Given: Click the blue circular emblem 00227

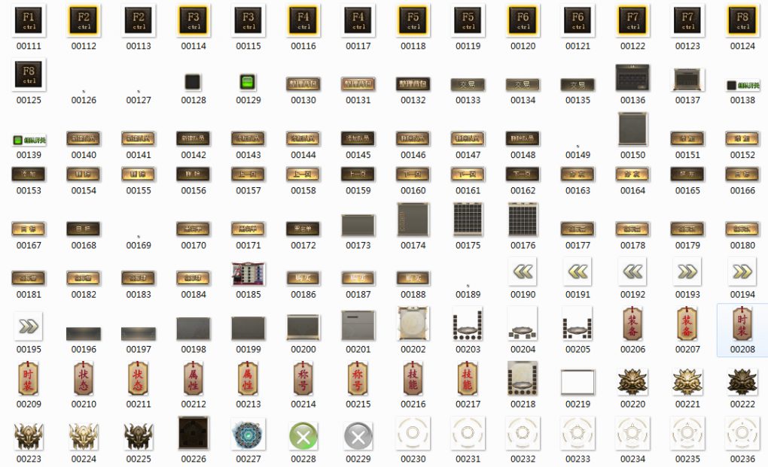Looking at the screenshot, I should point(248,435).
